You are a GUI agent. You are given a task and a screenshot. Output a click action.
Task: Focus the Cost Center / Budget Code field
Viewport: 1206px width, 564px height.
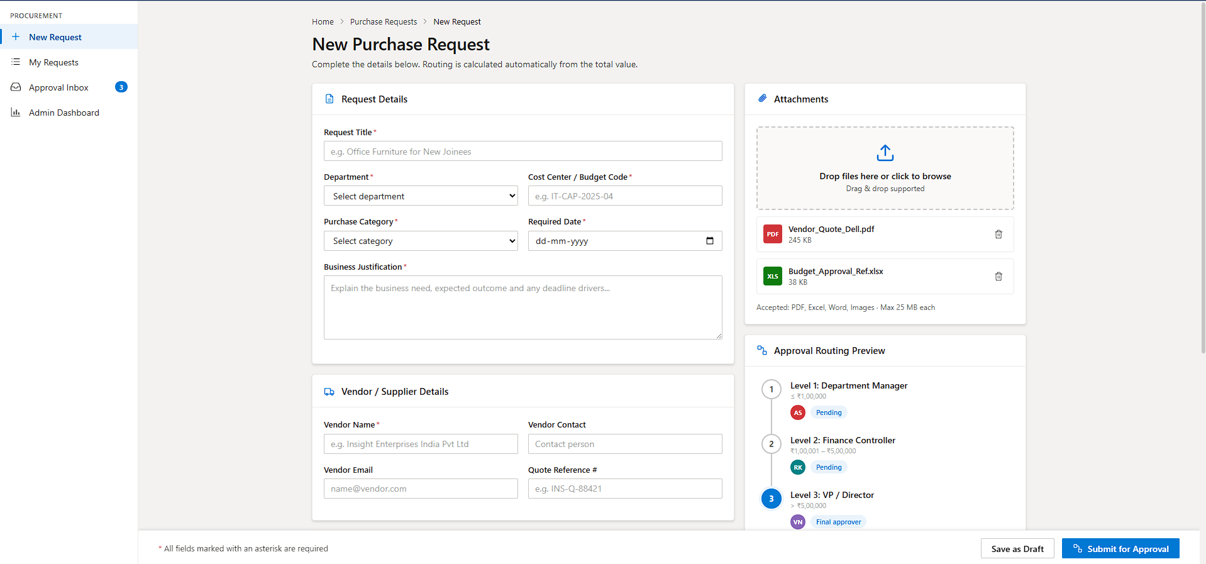(x=625, y=196)
